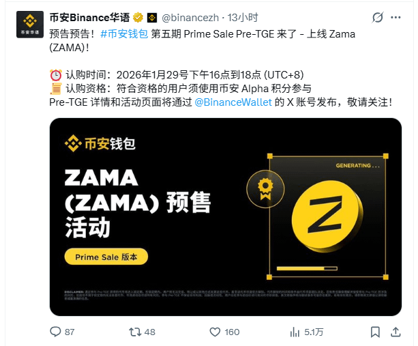Like the post with heart icon
The width and height of the screenshot is (418, 346).
pos(215,332)
